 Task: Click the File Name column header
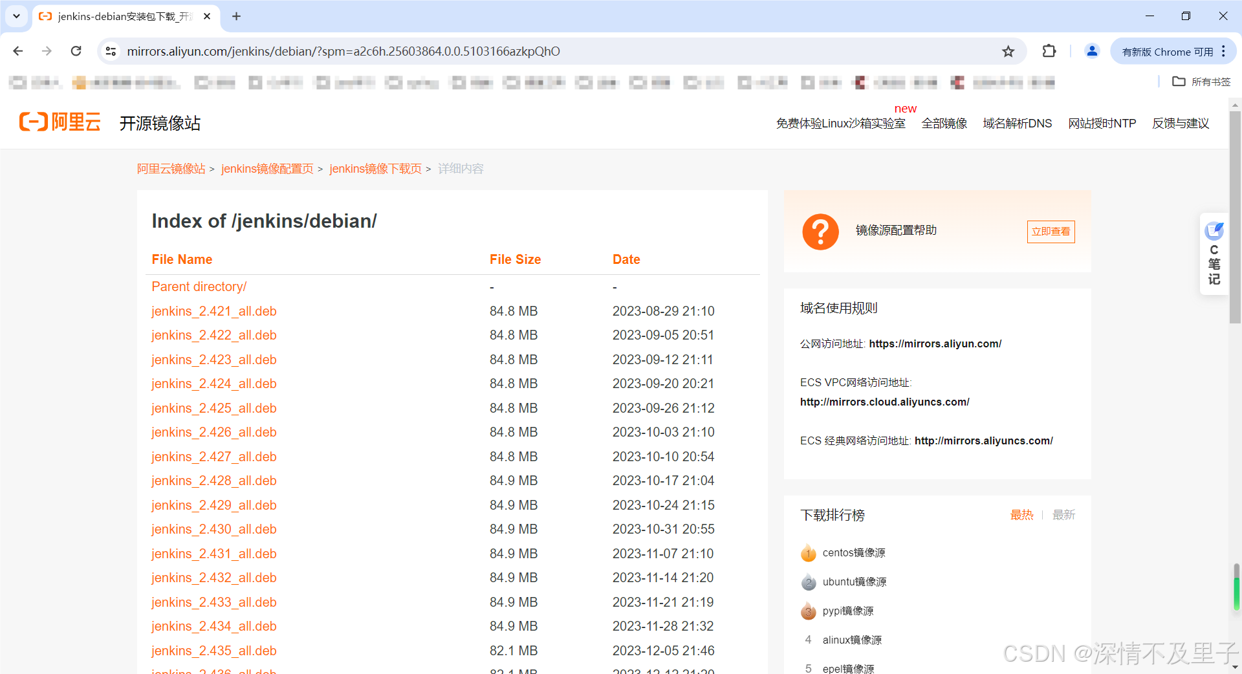(182, 259)
